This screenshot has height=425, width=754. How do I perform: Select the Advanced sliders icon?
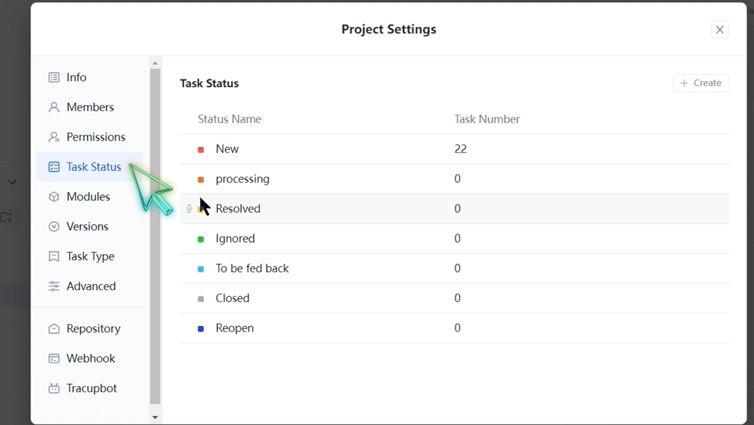pyautogui.click(x=54, y=286)
